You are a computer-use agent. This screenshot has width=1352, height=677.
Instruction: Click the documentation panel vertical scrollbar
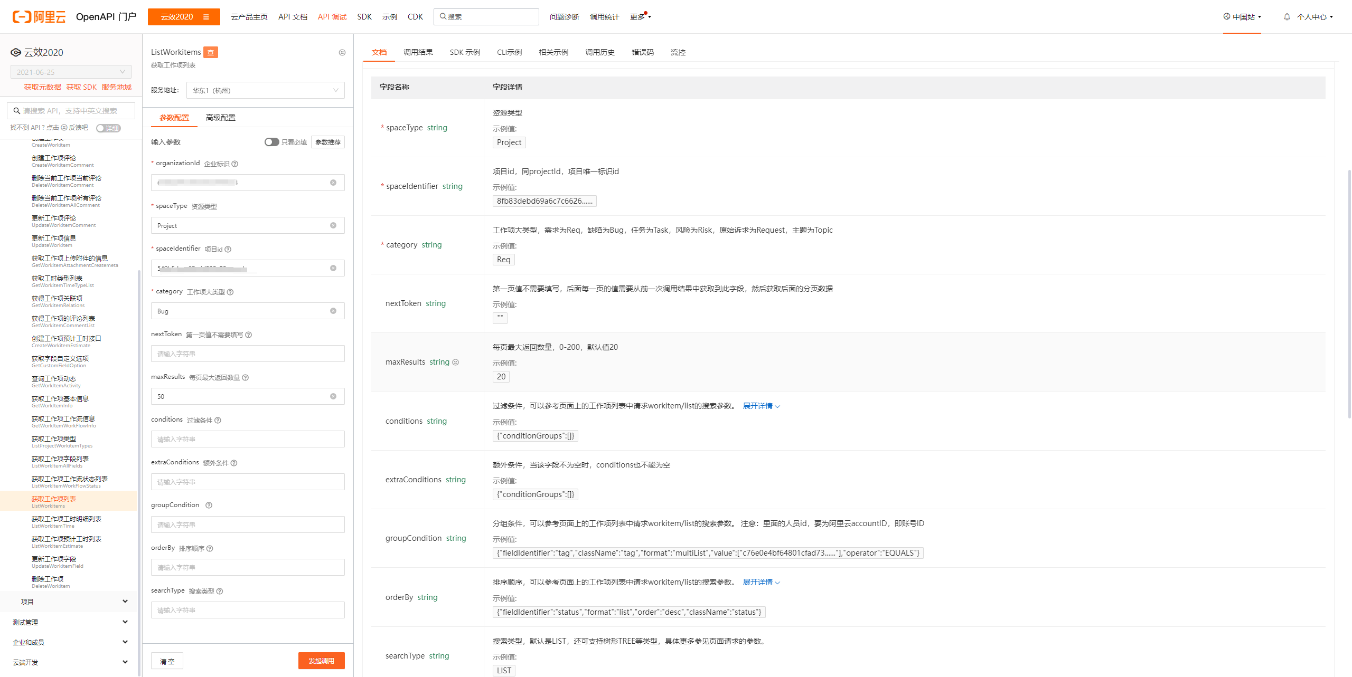click(1349, 293)
